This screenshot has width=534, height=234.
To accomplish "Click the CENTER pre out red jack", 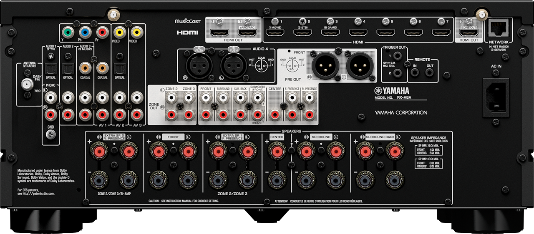I will pyautogui.click(x=275, y=114).
